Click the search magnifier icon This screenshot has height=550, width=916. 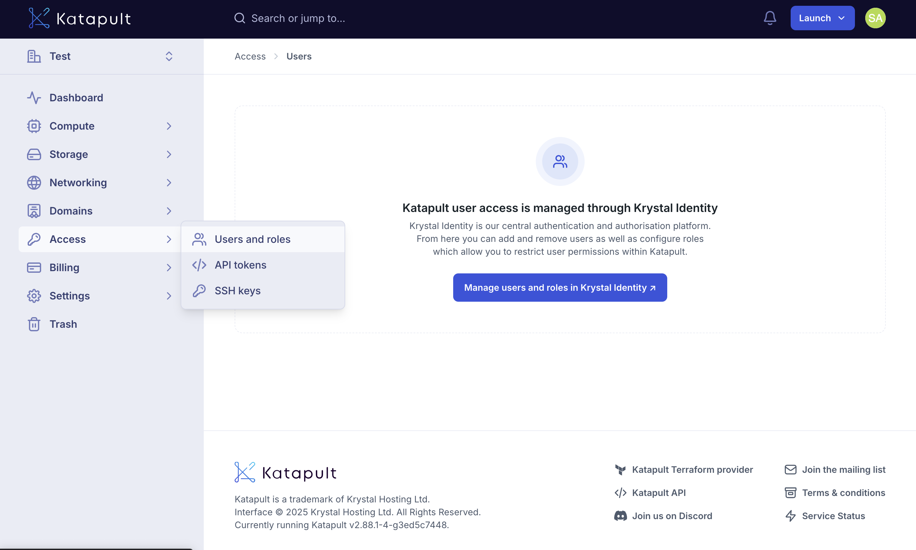click(239, 18)
